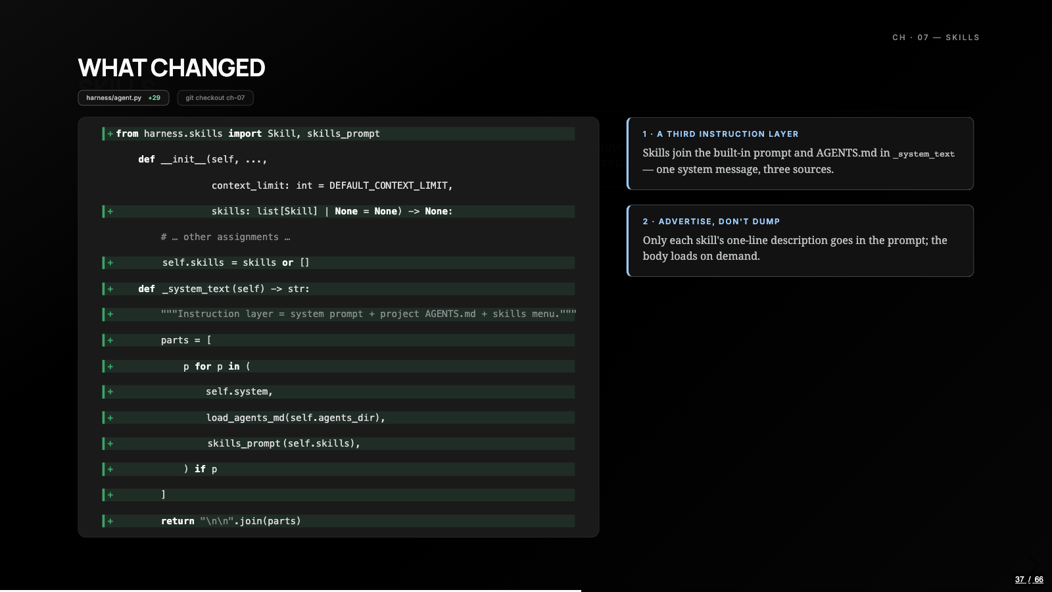Screen dimensions: 1052x592
Task: Select the card titled ADVERTISE, DON'T DUMP
Action: [800, 241]
